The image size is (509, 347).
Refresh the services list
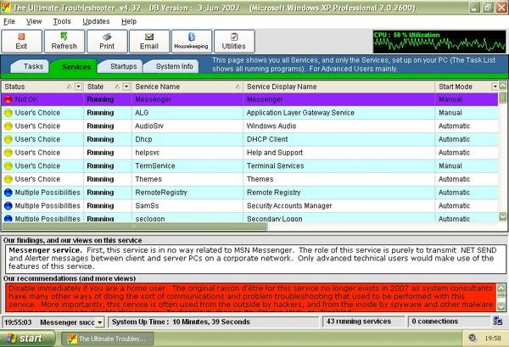tap(64, 42)
